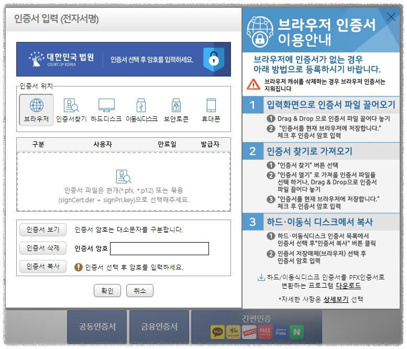Image resolution: width=407 pixels, height=349 pixels.
Task: Switch to the 금융인증서 tab
Action: [x=159, y=327]
